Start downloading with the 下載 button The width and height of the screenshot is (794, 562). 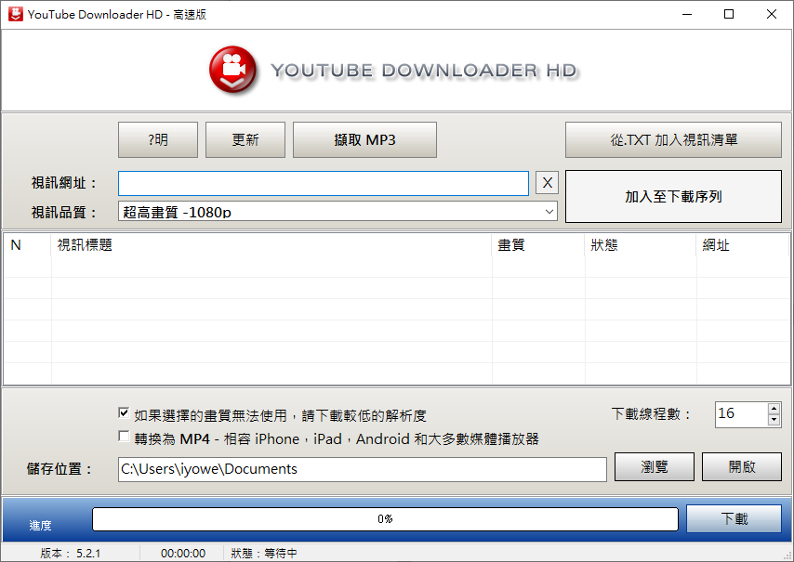[734, 518]
